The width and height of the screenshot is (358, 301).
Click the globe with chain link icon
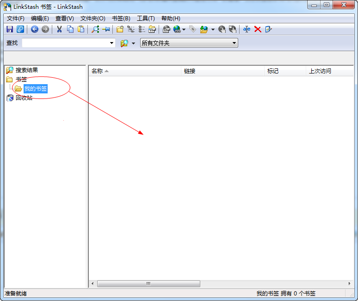point(177,29)
